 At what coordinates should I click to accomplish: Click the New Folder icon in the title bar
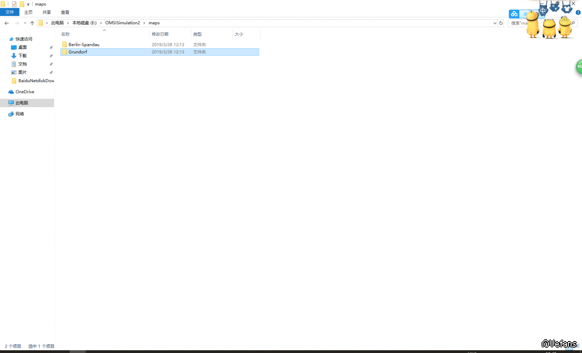(22, 4)
